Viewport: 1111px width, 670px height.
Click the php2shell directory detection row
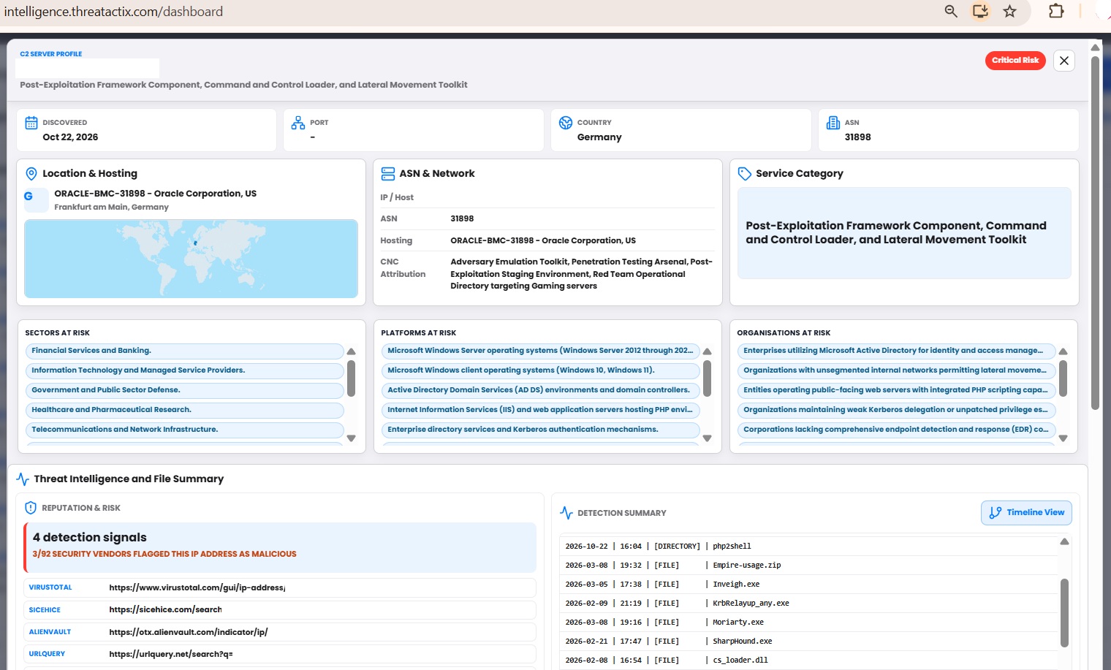(x=808, y=547)
